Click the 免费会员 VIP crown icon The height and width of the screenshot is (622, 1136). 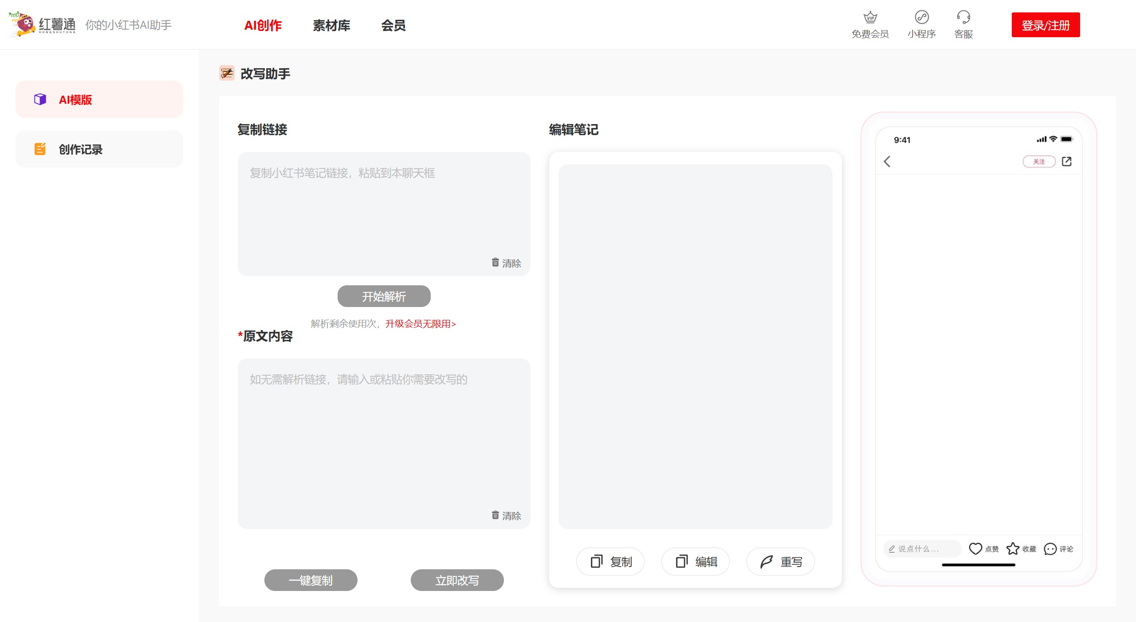click(x=870, y=18)
